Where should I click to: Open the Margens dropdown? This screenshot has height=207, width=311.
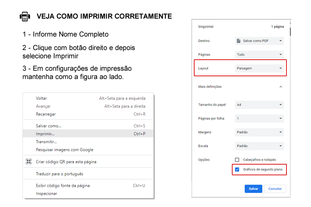coord(259,132)
